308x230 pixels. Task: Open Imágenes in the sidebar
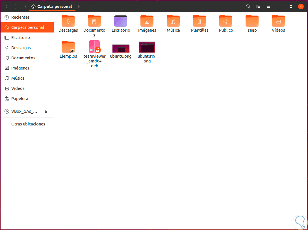click(27, 68)
